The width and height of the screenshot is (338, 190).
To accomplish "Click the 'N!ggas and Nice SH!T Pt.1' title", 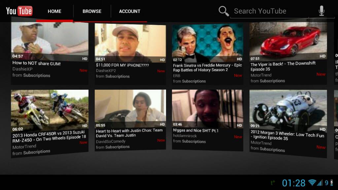I will point(196,131).
